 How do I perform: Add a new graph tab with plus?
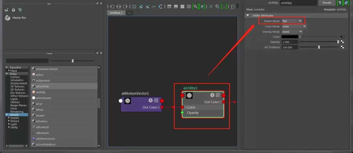click(x=129, y=13)
